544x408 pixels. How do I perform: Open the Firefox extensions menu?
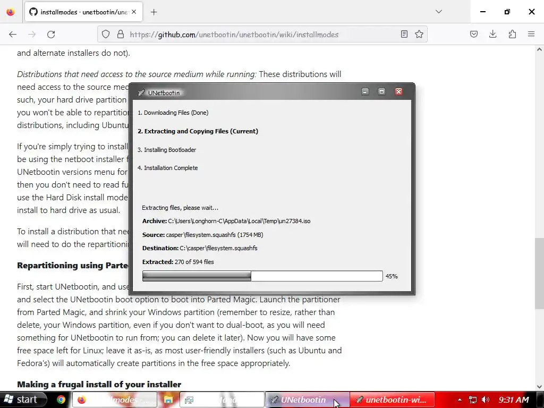[512, 34]
